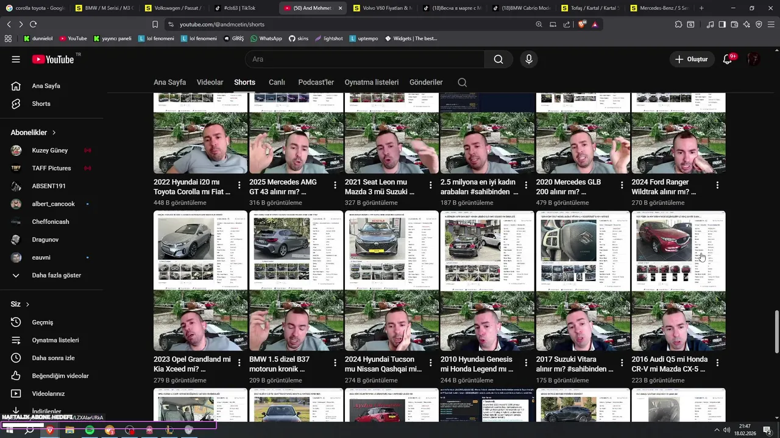Open options for 2024 Hyundai Tucson short

430,362
